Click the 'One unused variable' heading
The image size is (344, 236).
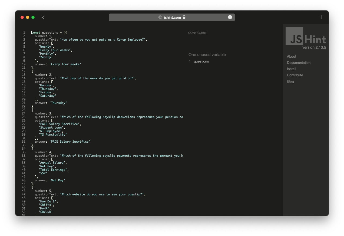[207, 54]
